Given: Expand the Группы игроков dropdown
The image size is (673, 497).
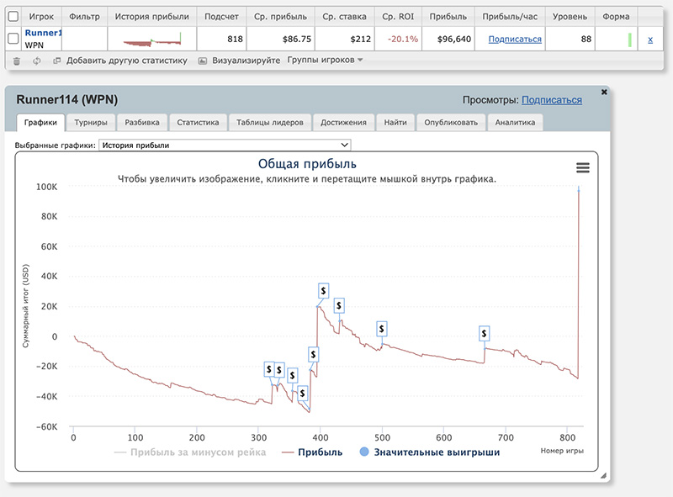Looking at the screenshot, I should coord(325,61).
